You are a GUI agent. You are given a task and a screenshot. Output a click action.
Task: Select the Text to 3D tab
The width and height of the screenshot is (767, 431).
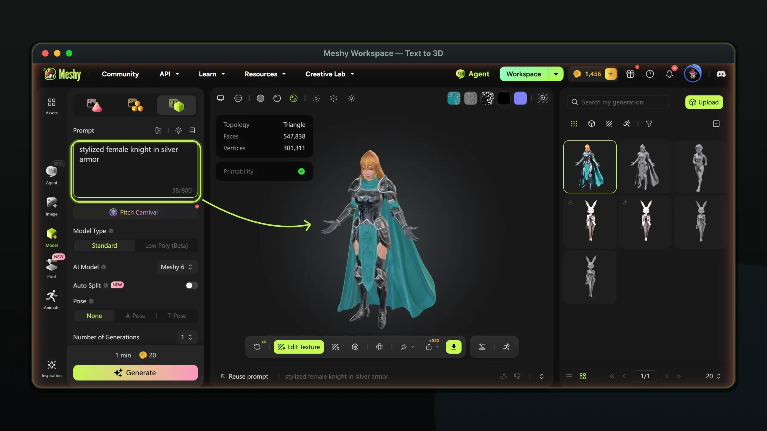coord(177,105)
